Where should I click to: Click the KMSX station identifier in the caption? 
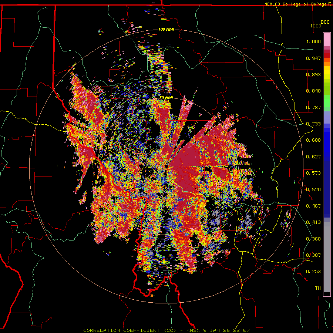tap(193, 330)
